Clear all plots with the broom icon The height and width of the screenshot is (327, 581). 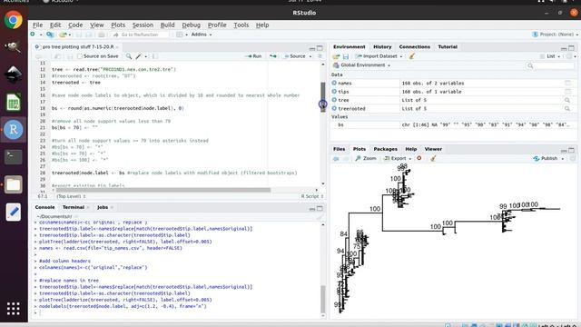tap(433, 158)
